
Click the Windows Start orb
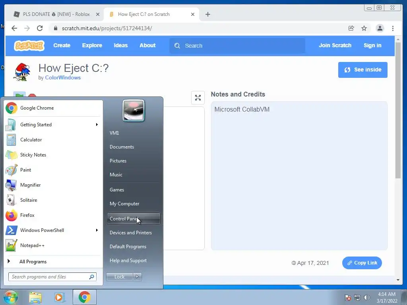pyautogui.click(x=10, y=297)
